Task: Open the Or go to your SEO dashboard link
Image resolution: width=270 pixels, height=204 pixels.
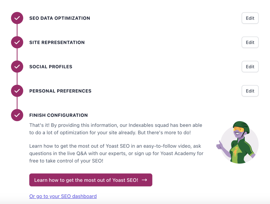Action: pyautogui.click(x=63, y=196)
